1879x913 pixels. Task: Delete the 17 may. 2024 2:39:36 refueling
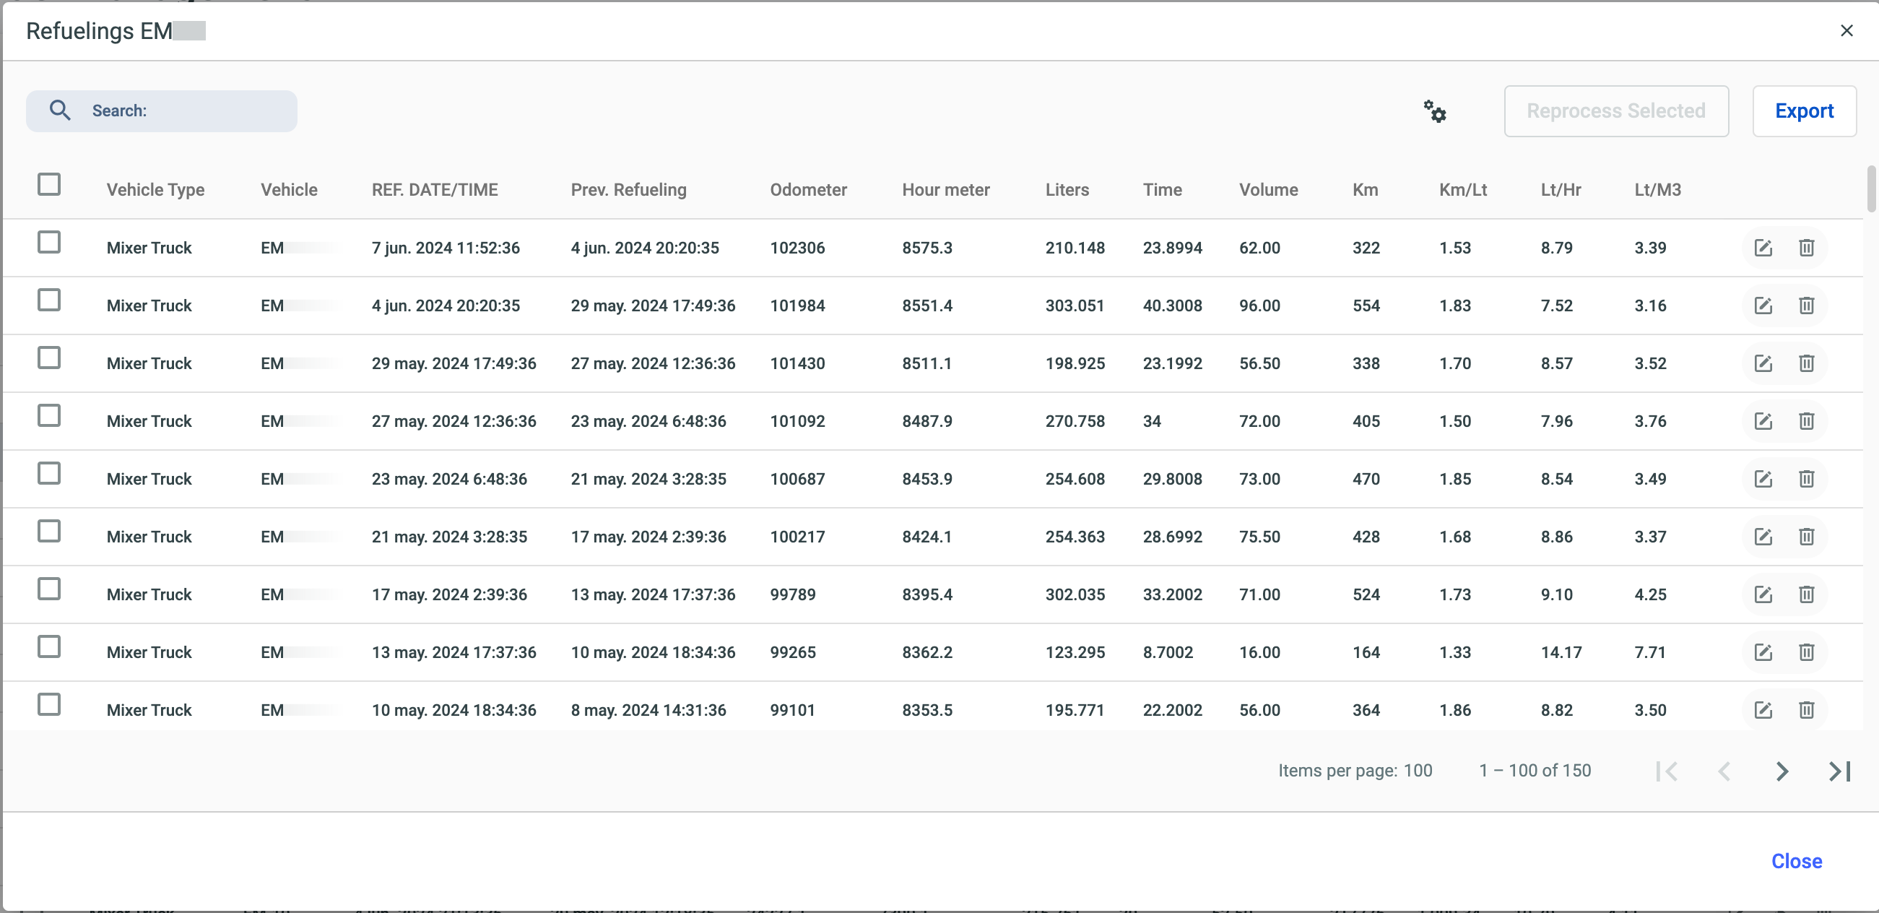(x=1806, y=594)
